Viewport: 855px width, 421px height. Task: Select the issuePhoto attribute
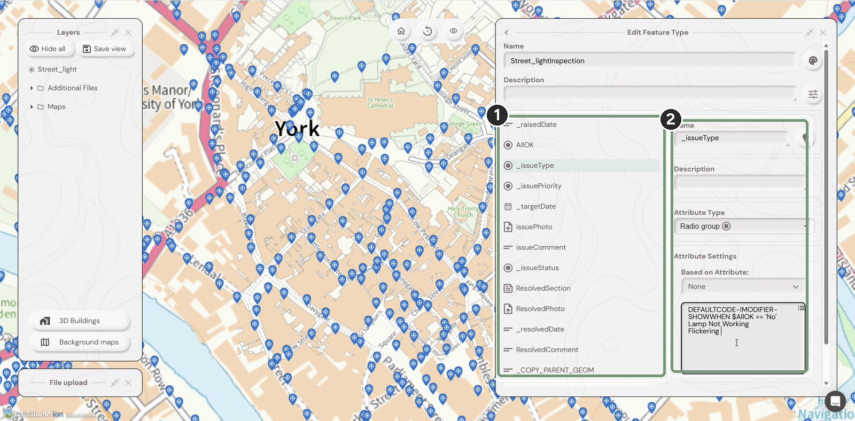click(x=581, y=227)
